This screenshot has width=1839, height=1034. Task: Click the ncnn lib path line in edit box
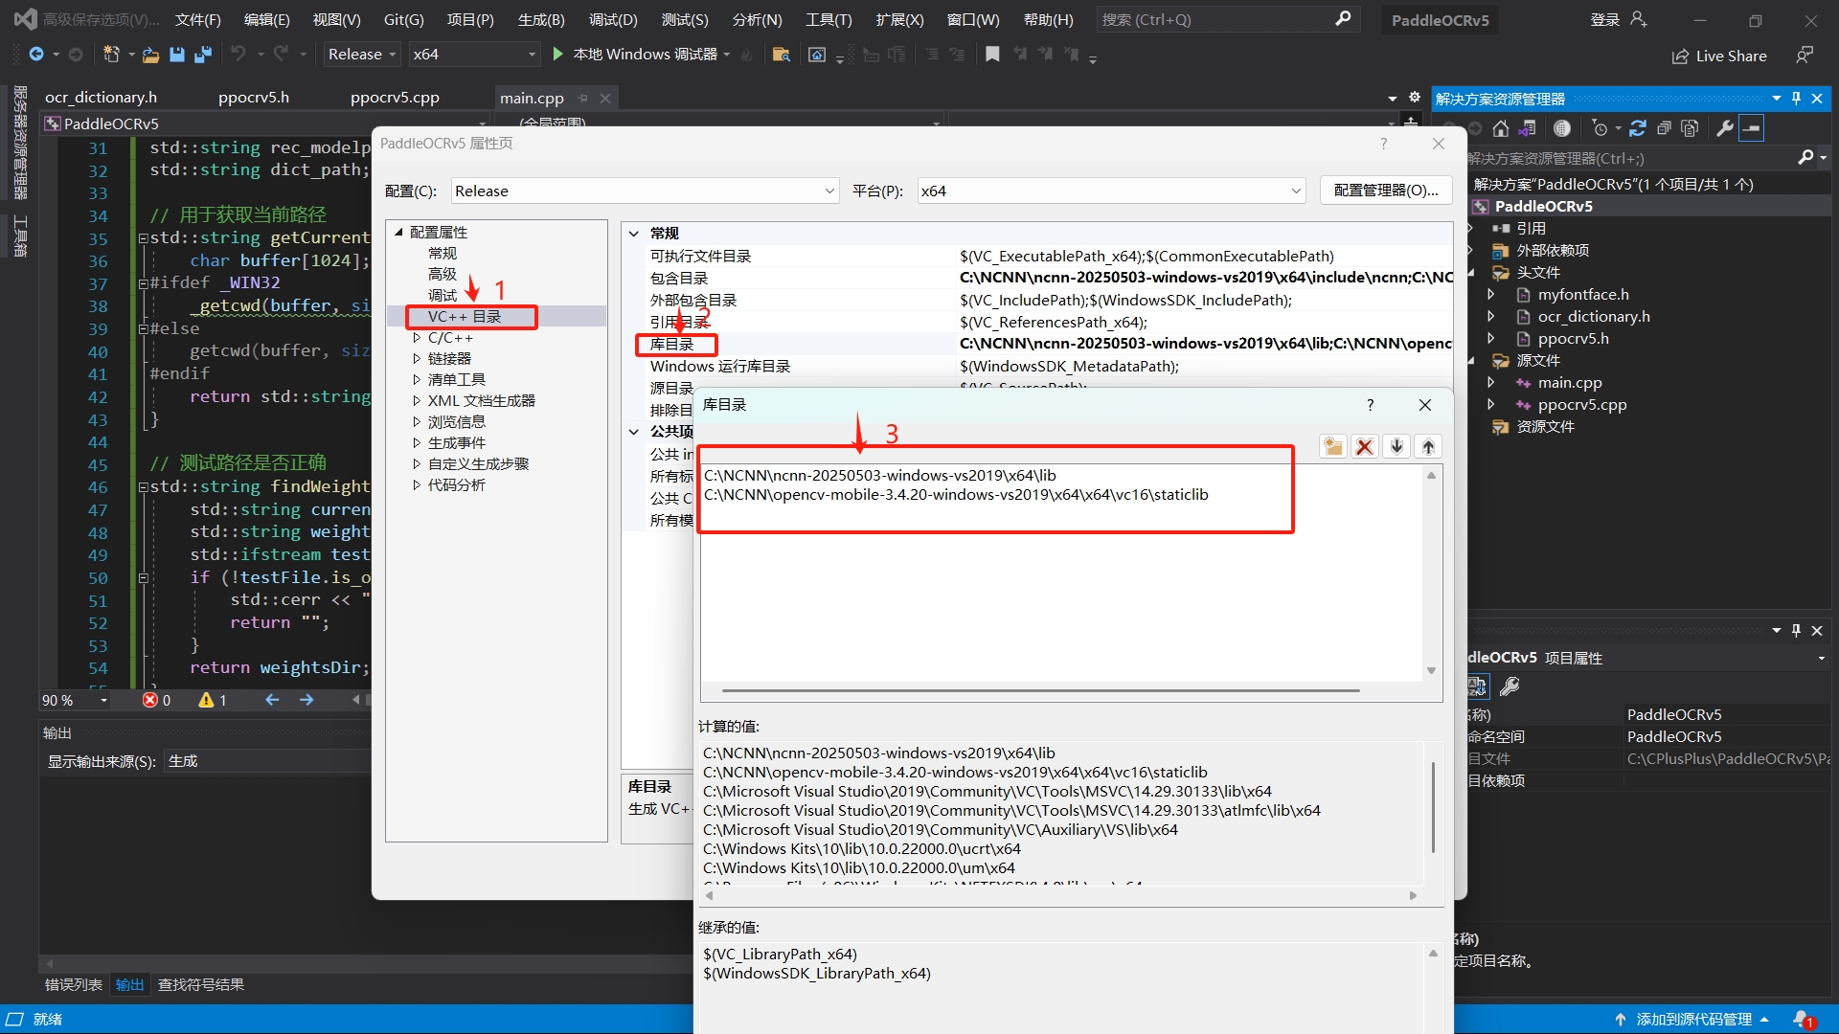click(x=879, y=476)
